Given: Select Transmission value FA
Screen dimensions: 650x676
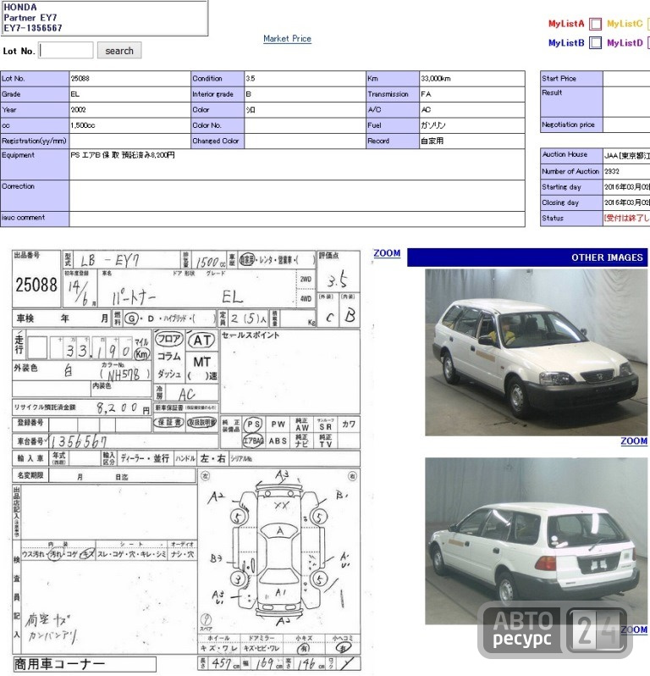Looking at the screenshot, I should pos(426,94).
